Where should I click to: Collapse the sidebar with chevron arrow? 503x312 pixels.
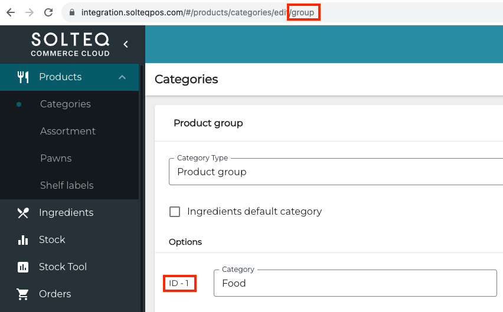tap(125, 44)
